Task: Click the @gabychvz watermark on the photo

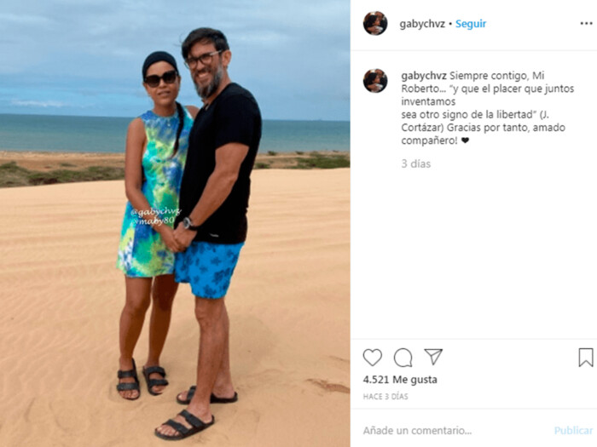Action: [x=156, y=212]
